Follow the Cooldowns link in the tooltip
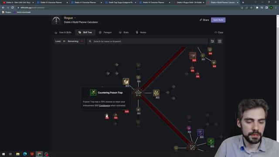 pos(105,106)
